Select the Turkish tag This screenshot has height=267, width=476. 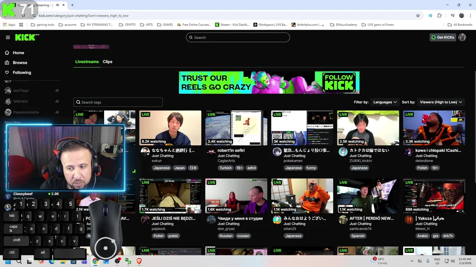coord(225,168)
